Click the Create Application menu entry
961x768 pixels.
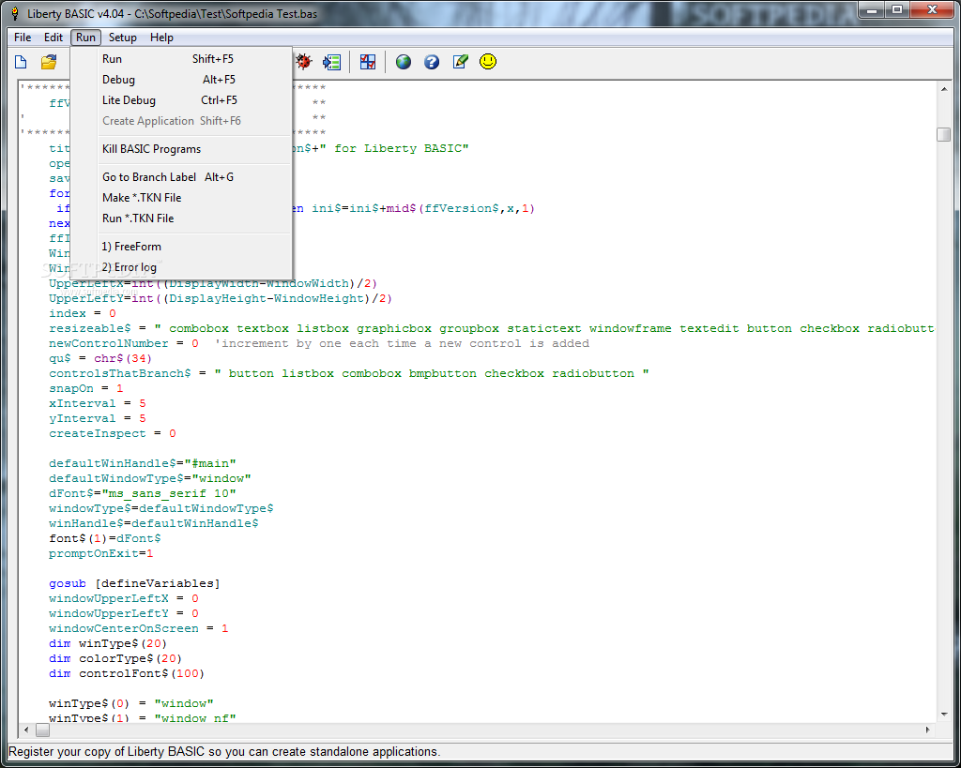[181, 121]
